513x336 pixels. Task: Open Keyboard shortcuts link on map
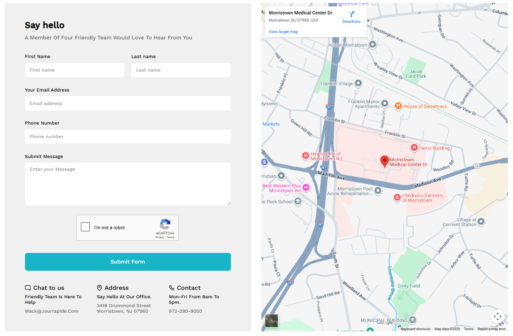pyautogui.click(x=416, y=329)
